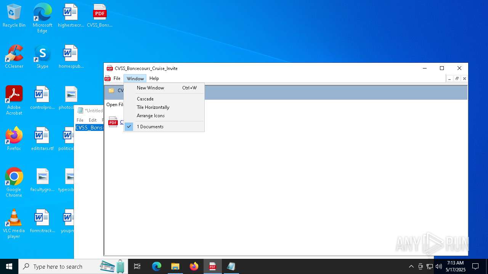The image size is (488, 274).
Task: Open the notification center icon
Action: 475,266
